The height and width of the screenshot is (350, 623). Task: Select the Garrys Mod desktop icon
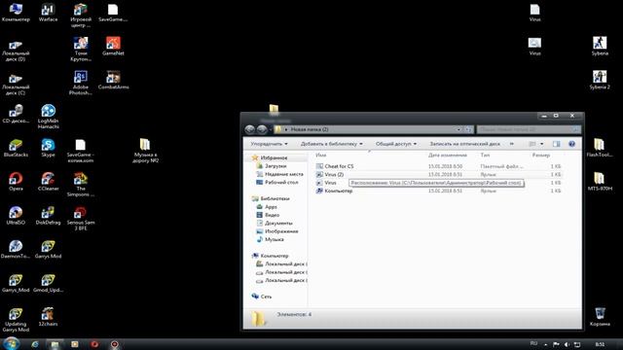click(x=48, y=249)
